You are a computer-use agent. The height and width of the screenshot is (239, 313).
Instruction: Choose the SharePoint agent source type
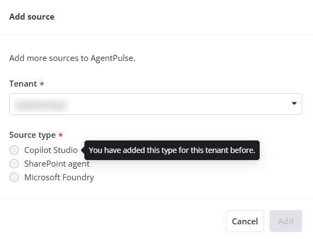pos(14,164)
